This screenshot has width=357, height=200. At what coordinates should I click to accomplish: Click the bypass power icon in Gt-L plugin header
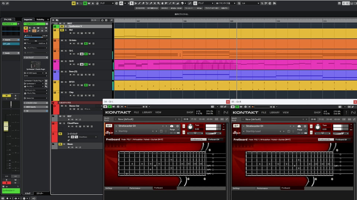[105, 107]
